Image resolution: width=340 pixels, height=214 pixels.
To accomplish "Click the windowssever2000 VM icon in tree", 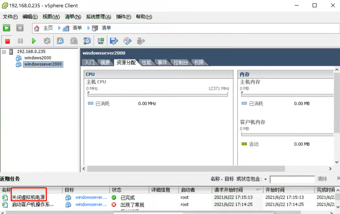I will click(x=19, y=64).
